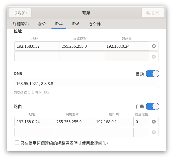The height and width of the screenshot is (159, 173).
Task: Switch to the IPv6 tab
Action: [76, 24]
